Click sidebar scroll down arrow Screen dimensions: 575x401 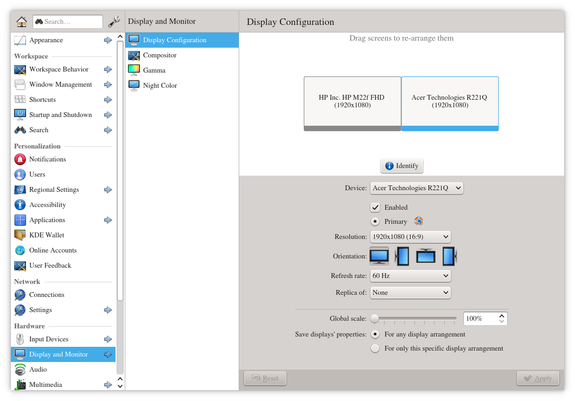[120, 386]
